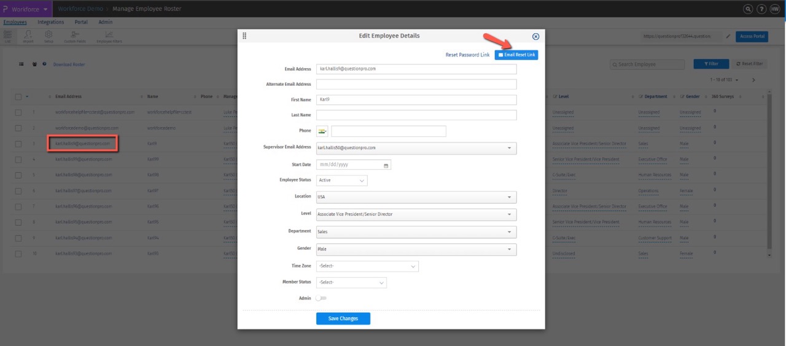This screenshot has height=346, width=786.
Task: Open the HW user profile avatar
Action: click(x=775, y=9)
